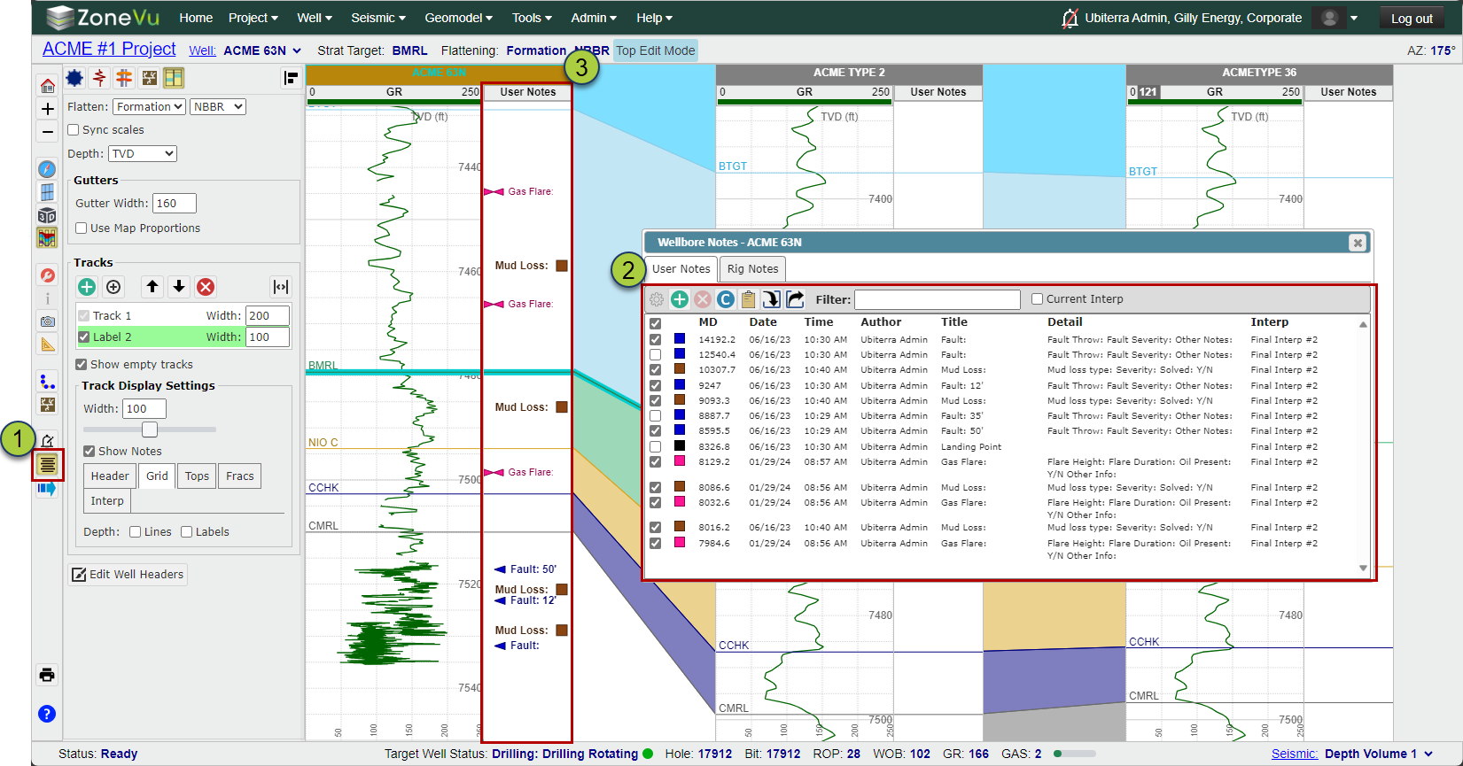Screen dimensions: 1463x766
Task: Click Edit Well Headers button
Action: coord(128,575)
